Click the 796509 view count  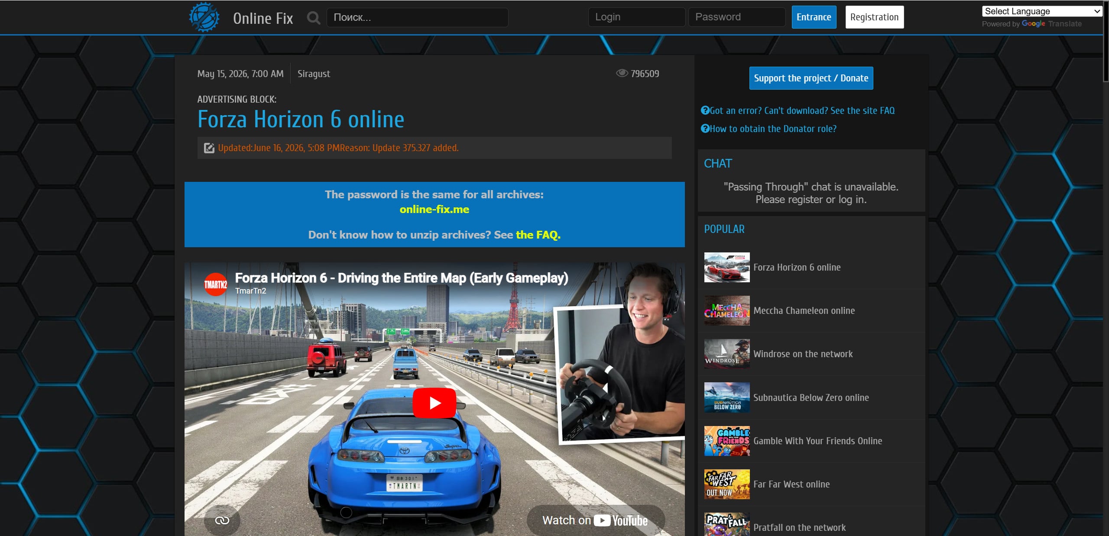click(645, 74)
